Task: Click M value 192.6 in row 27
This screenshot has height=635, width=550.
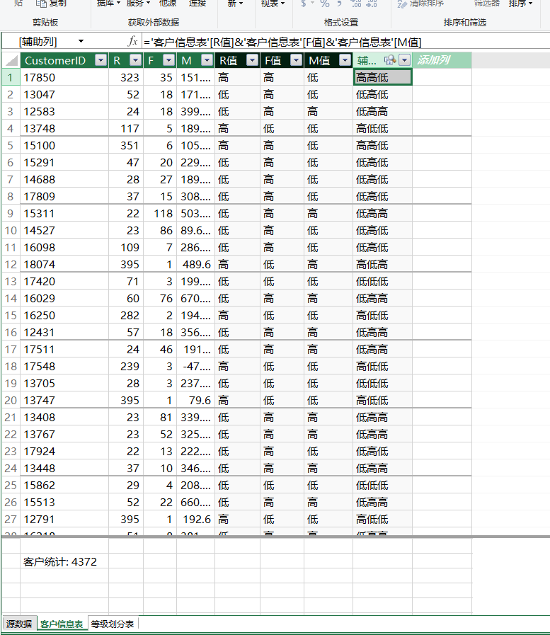Action: pyautogui.click(x=197, y=519)
